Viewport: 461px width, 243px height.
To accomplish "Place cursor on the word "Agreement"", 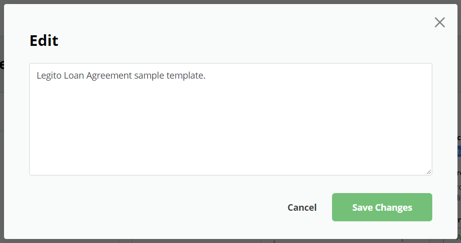I will 109,76.
